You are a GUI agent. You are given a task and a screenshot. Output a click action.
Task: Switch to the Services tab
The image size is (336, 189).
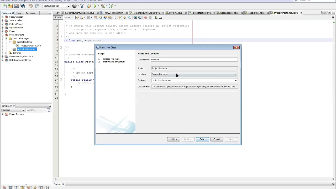click(30, 13)
